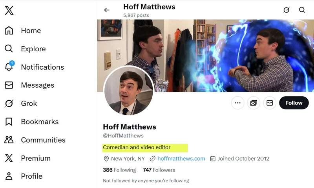Follow Hoff Matthews
The height and width of the screenshot is (188, 314).
coord(294,103)
